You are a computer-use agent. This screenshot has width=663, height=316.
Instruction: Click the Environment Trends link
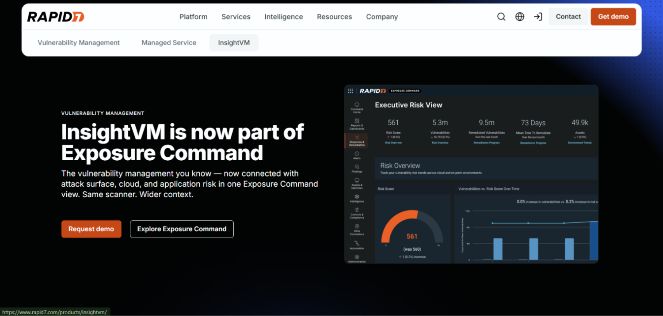(580, 143)
